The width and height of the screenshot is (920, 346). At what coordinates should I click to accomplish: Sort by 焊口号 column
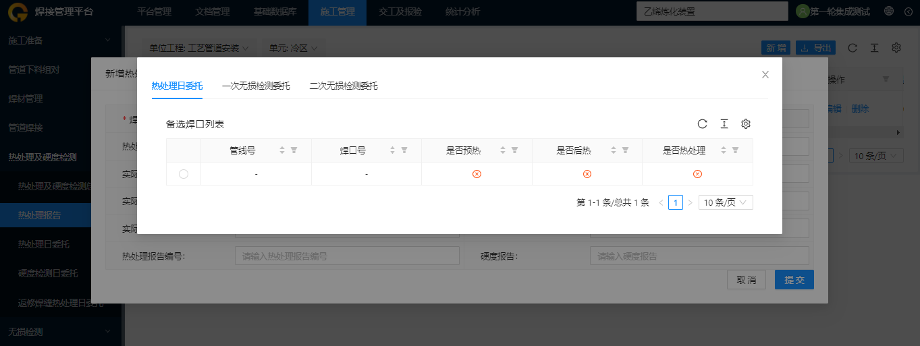[x=392, y=150]
